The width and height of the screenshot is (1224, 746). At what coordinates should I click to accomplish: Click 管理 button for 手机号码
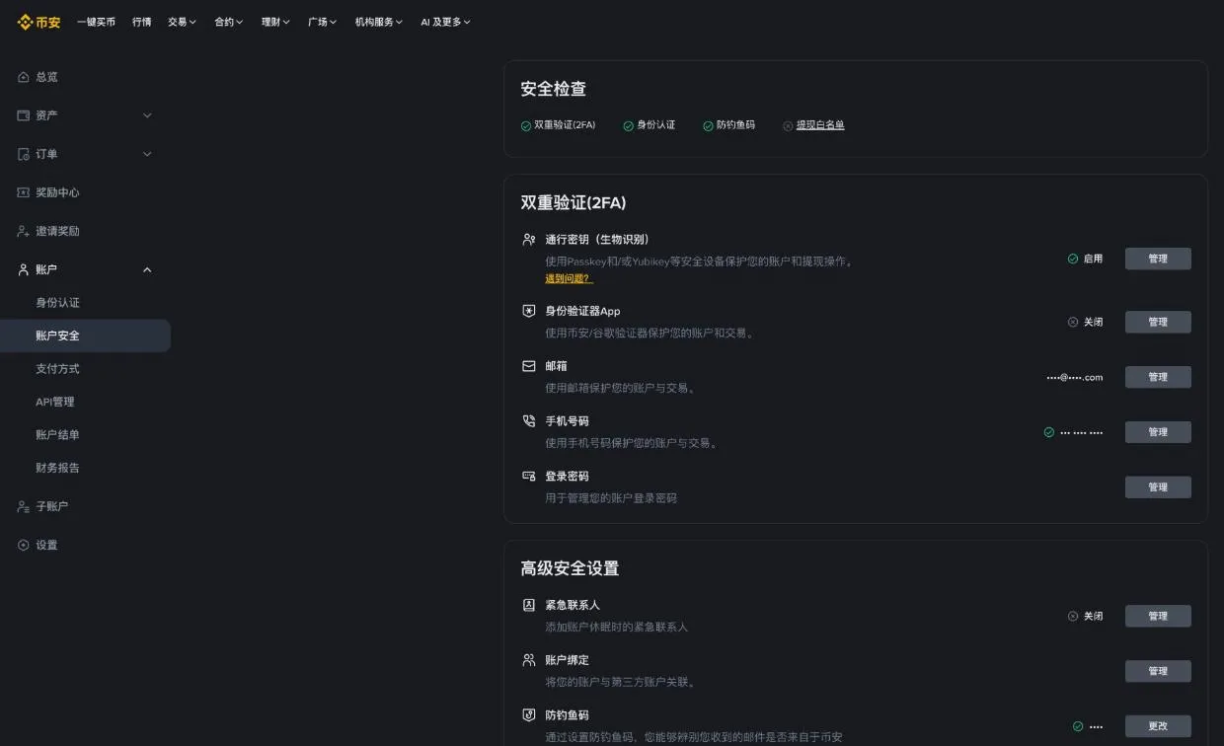pos(1158,432)
